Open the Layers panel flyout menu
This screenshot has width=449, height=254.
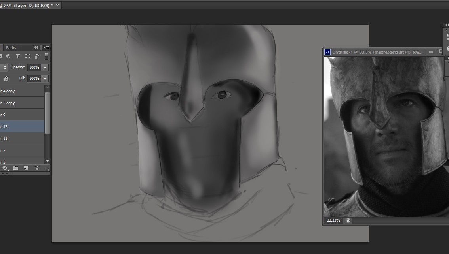pos(46,48)
